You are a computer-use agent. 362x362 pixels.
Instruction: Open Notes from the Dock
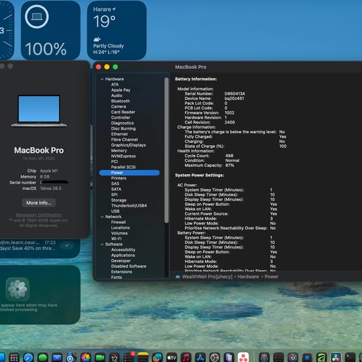coord(143,358)
